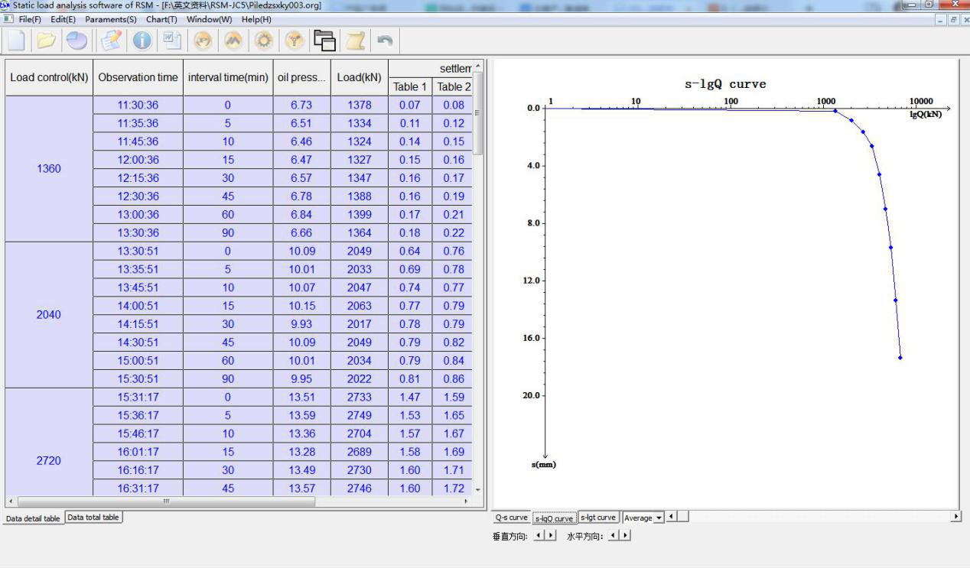The width and height of the screenshot is (970, 568).
Task: Click the Load(kN) column header
Action: pos(359,77)
